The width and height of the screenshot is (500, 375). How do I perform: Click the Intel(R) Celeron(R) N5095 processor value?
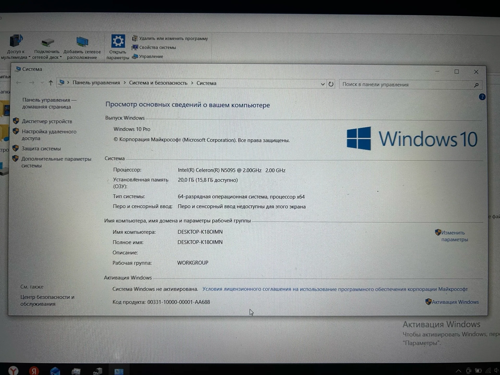[232, 170]
